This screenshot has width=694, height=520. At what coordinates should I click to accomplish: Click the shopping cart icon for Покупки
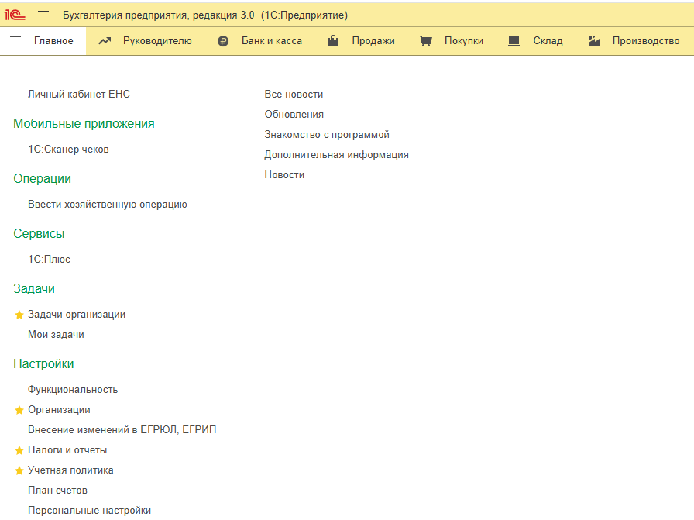pos(426,41)
